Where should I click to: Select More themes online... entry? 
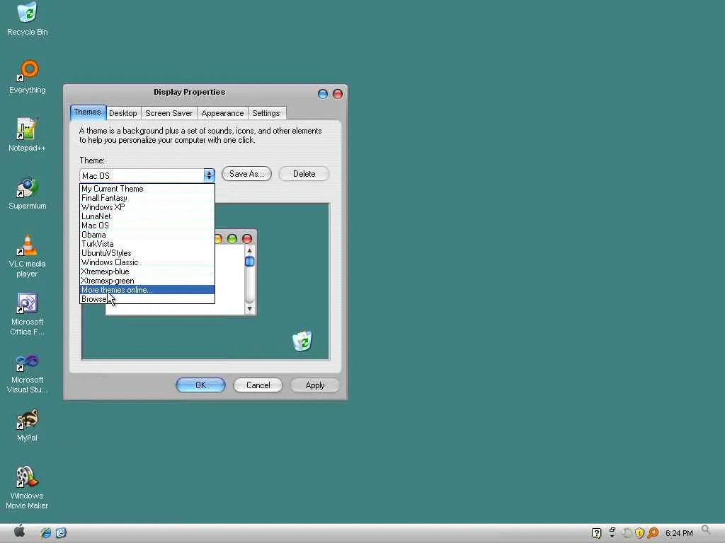pyautogui.click(x=147, y=290)
